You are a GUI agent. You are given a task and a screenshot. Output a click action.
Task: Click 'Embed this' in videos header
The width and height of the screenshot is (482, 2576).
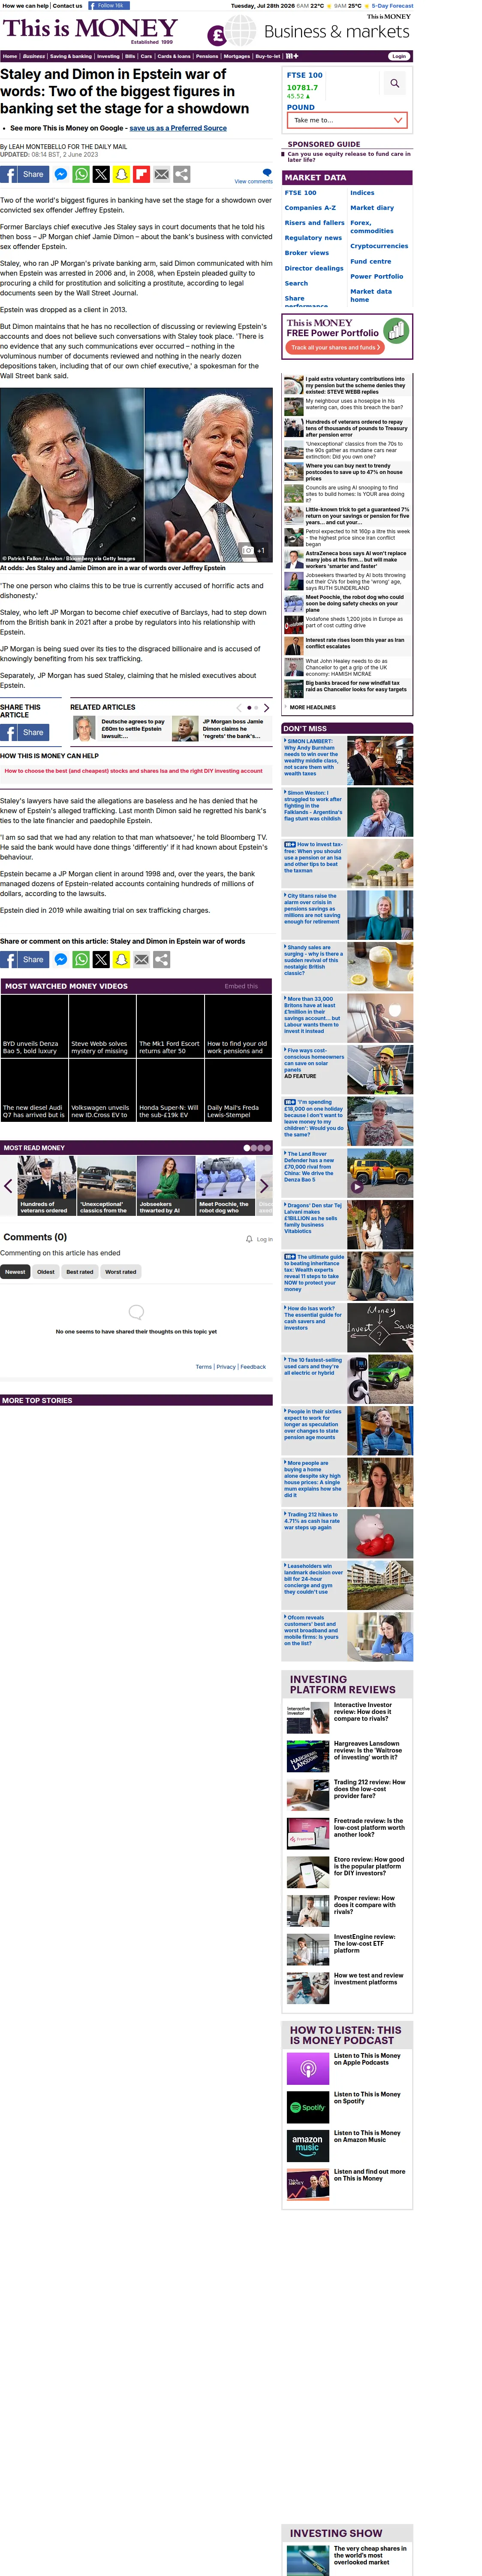click(241, 986)
